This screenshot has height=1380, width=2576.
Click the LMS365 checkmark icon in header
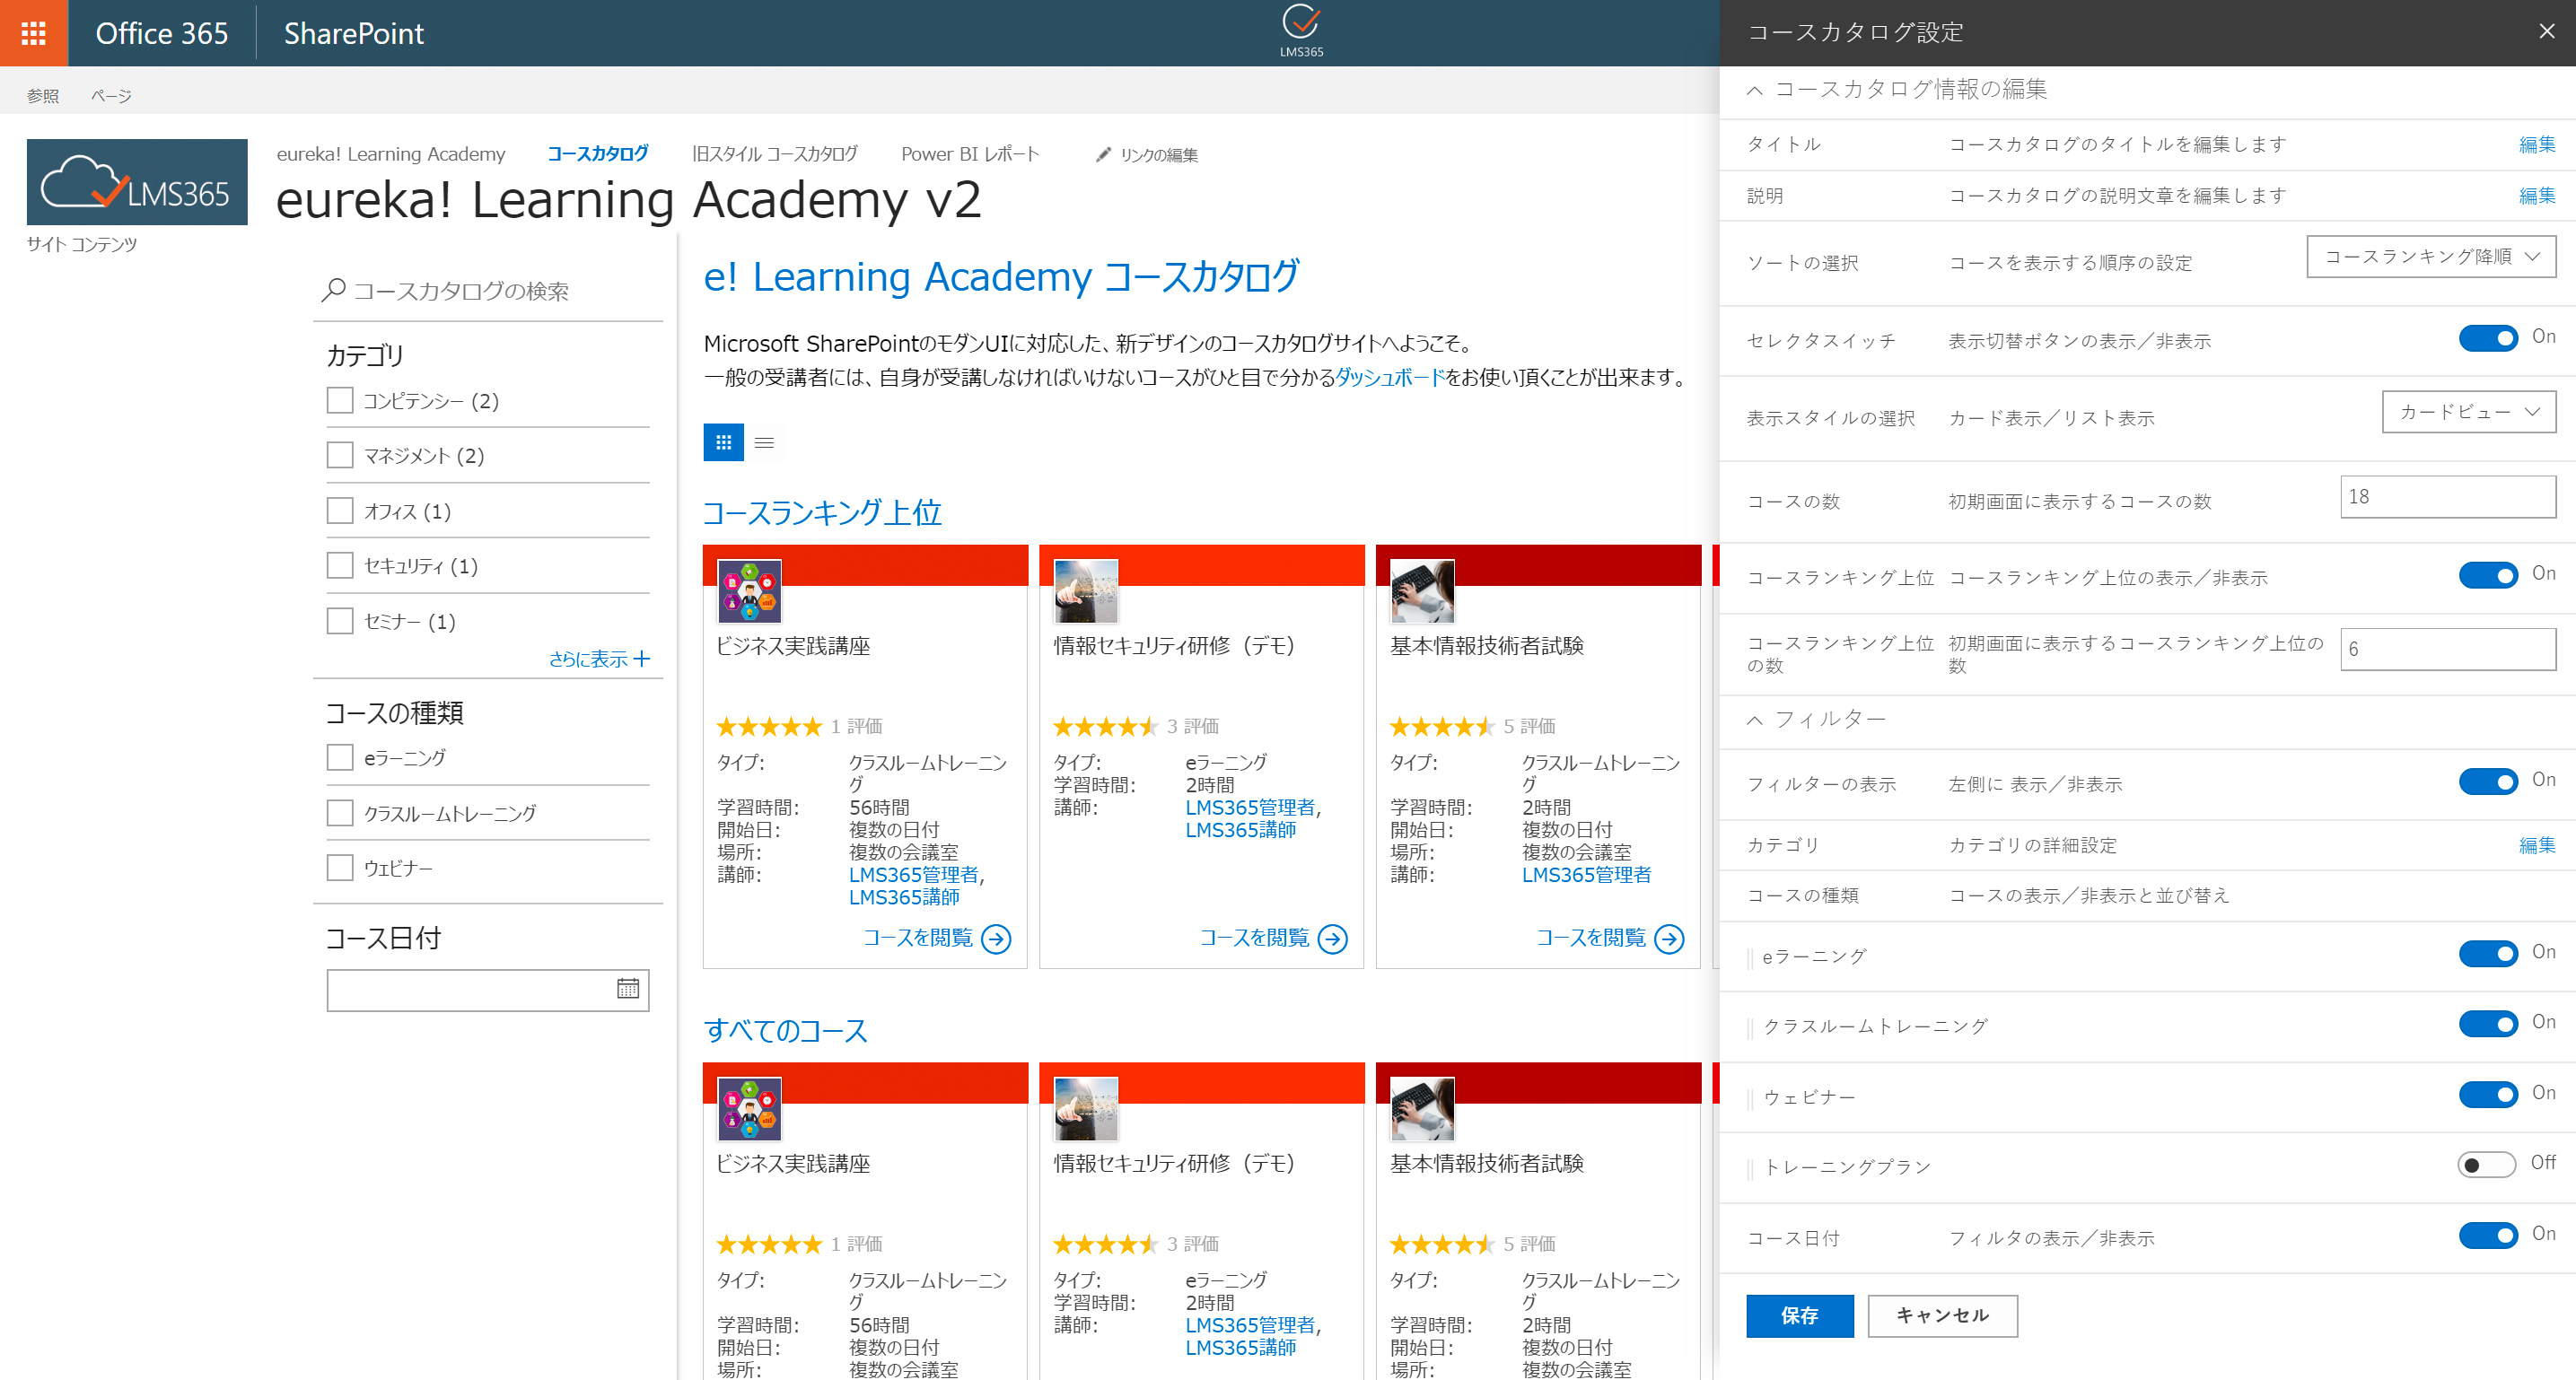tap(1300, 22)
